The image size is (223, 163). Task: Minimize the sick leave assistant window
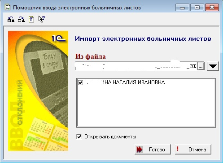pyautogui.click(x=182, y=8)
